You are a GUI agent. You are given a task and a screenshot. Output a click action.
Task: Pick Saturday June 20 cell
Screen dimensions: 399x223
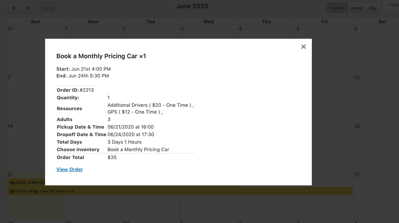coord(376,147)
